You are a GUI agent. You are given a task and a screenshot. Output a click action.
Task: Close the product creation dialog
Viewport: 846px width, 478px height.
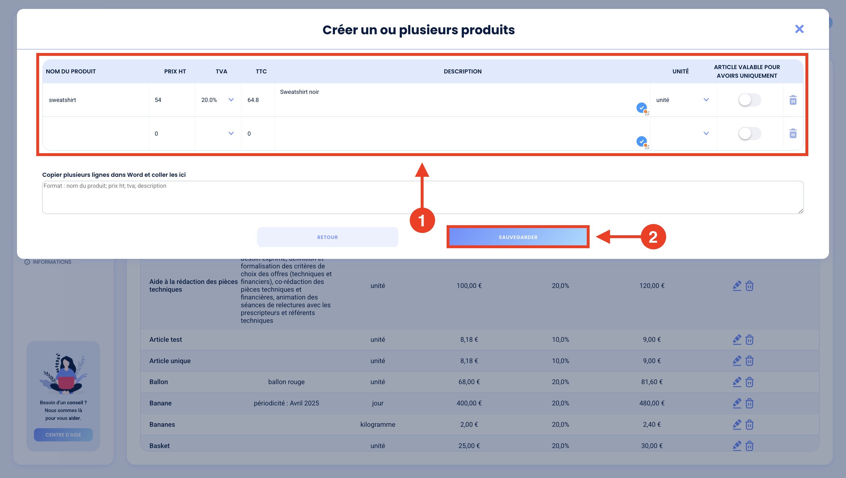(x=799, y=29)
